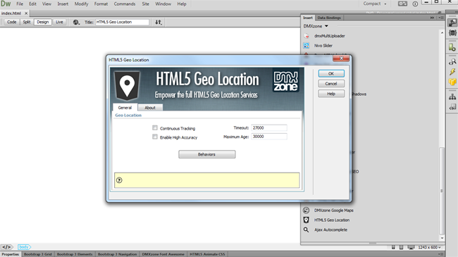Screen dimensions: 458x257
Task: Open the top icon in the collapsed panel dock
Action: pyautogui.click(x=452, y=23)
